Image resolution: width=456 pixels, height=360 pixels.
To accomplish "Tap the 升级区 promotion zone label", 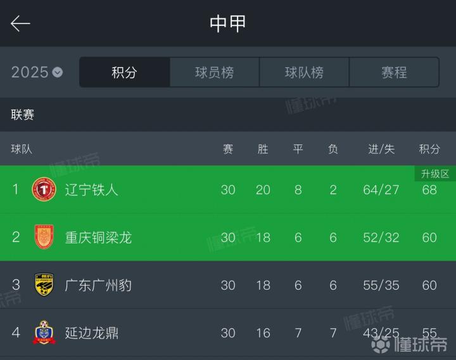I will coord(435,174).
